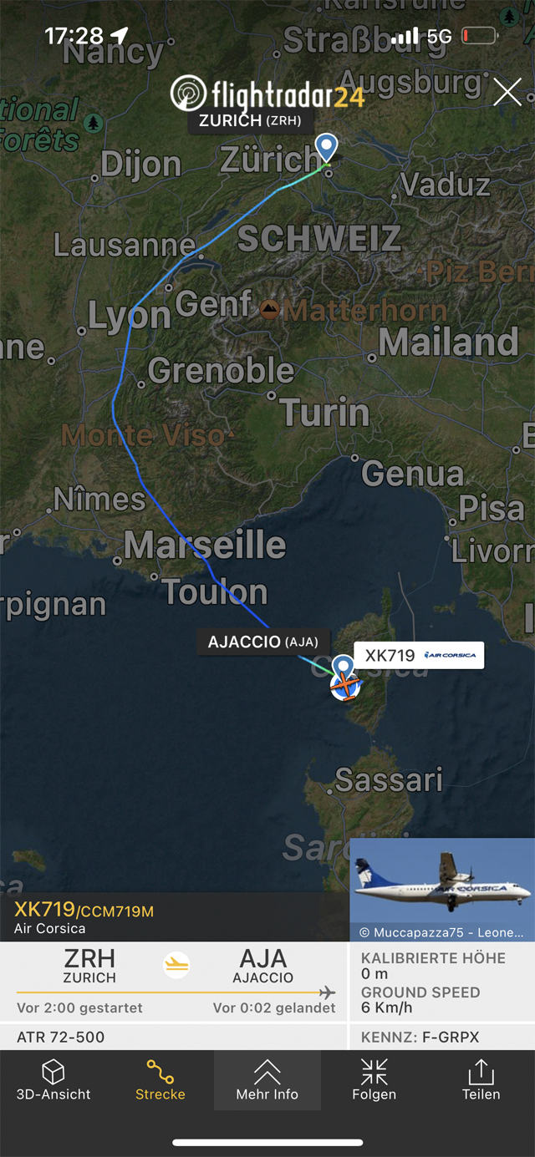
Task: Tap the Zurich departure pin marker
Action: point(327,148)
